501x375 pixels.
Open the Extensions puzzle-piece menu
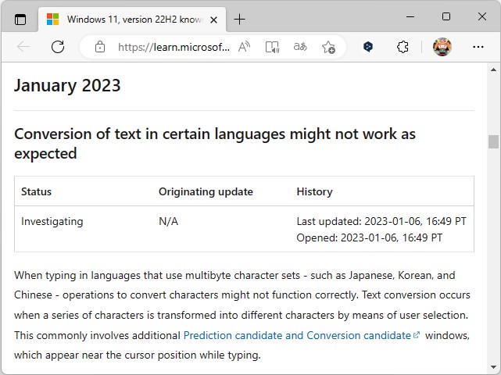click(x=403, y=47)
